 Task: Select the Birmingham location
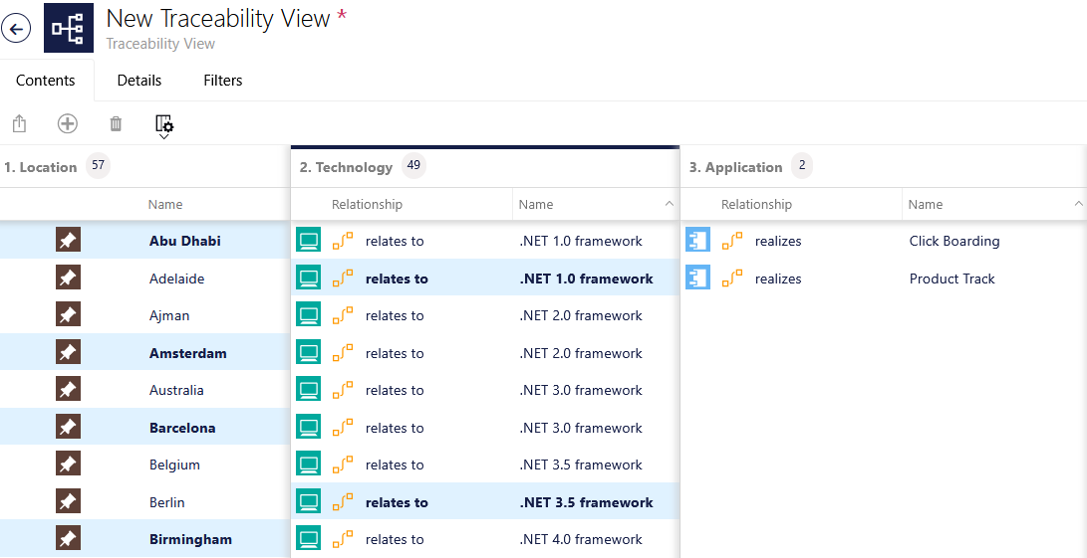pos(190,539)
